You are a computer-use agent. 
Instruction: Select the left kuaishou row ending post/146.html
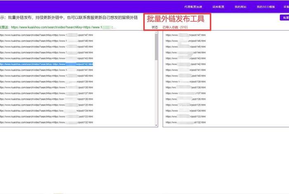point(46,41)
